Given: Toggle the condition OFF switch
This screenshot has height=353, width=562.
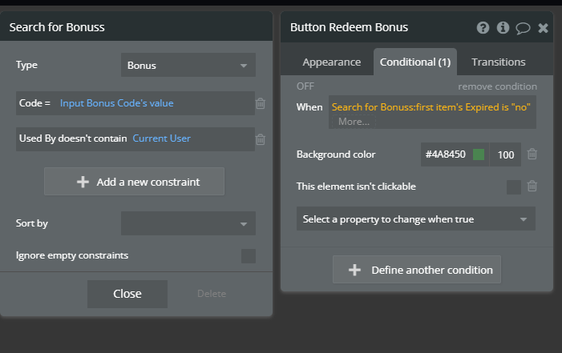Looking at the screenshot, I should coord(305,86).
